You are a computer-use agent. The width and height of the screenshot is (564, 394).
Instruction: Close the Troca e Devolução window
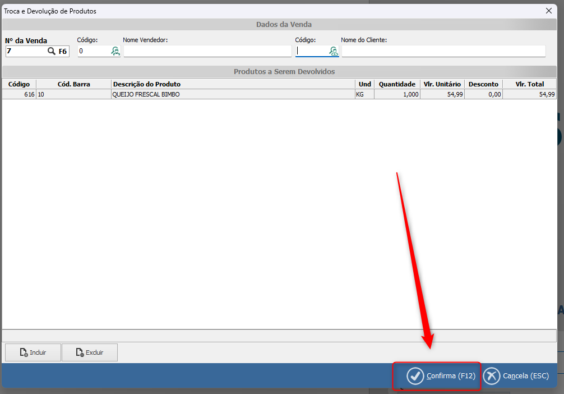(548, 11)
